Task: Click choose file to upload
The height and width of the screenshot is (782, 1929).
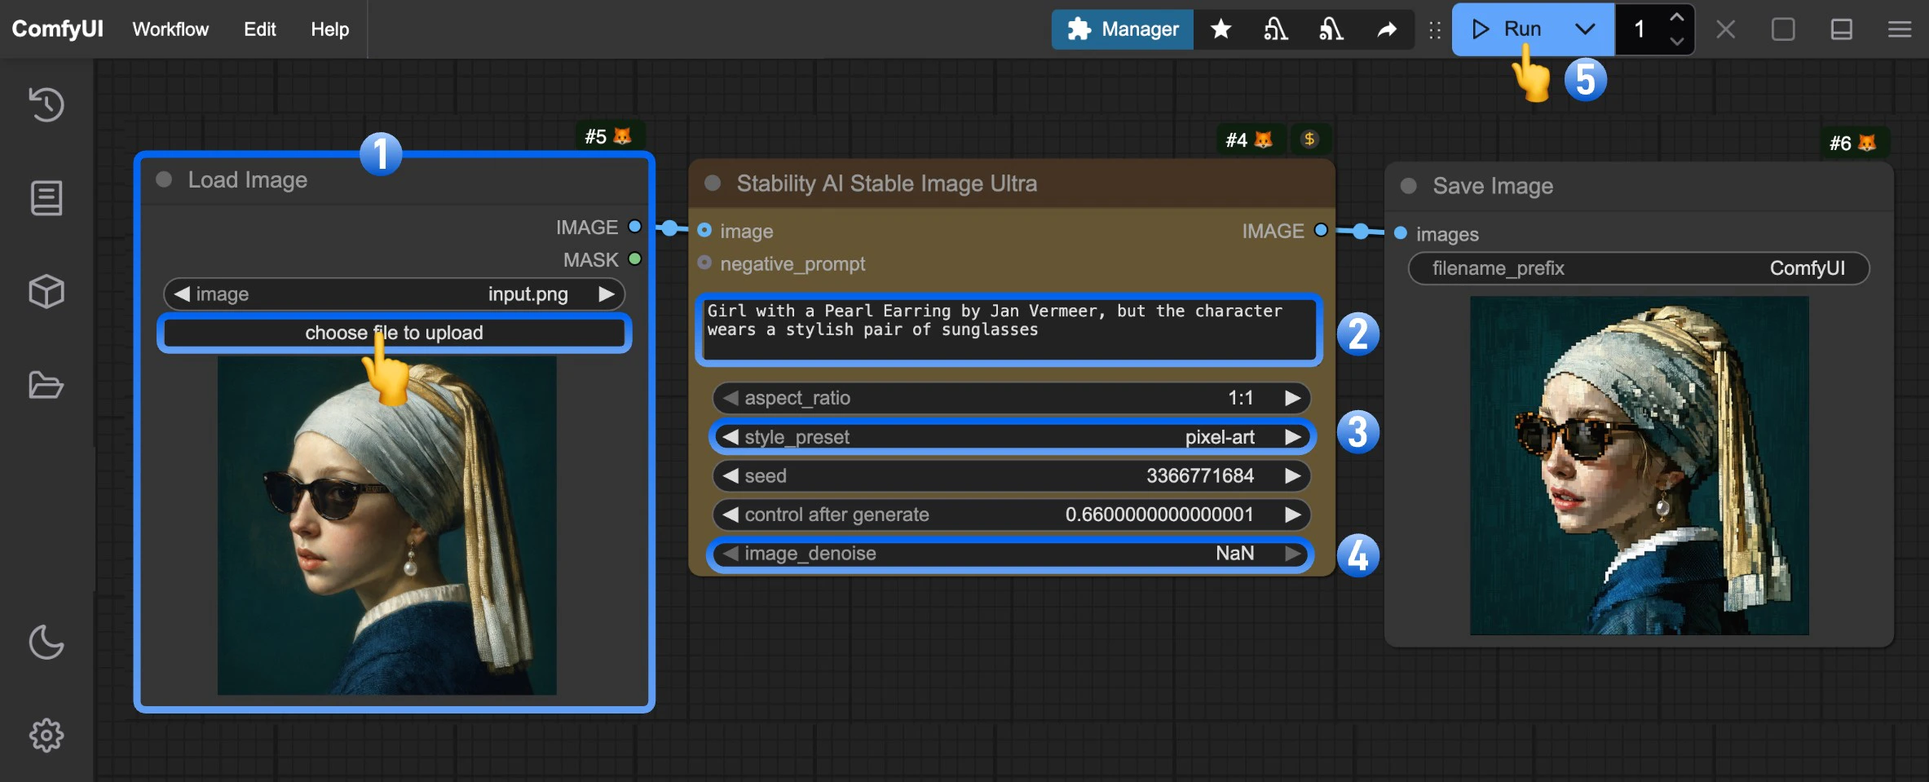Action: 394,332
